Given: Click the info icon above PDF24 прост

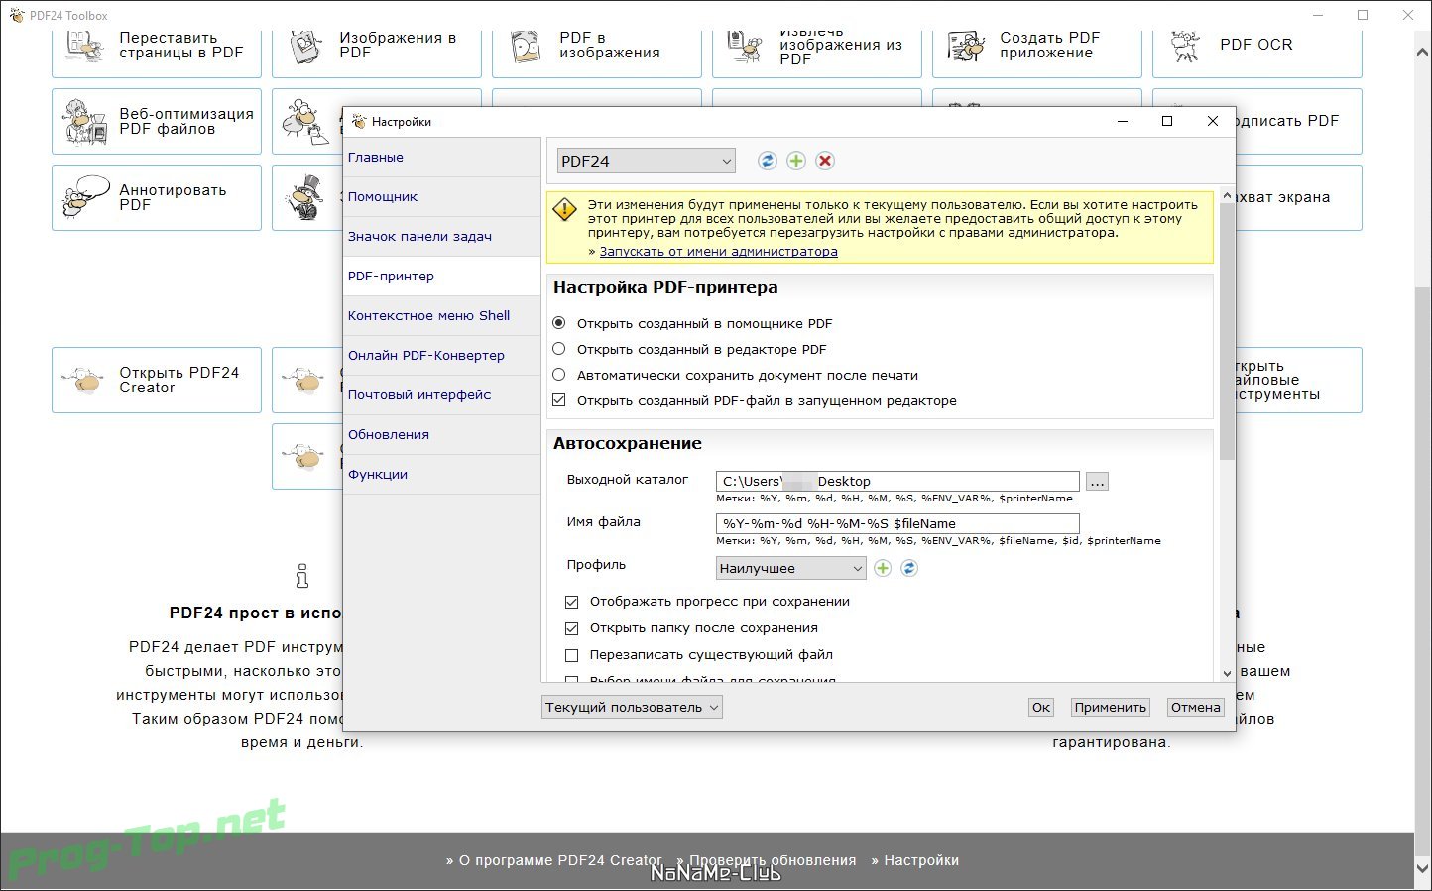Looking at the screenshot, I should tap(302, 576).
